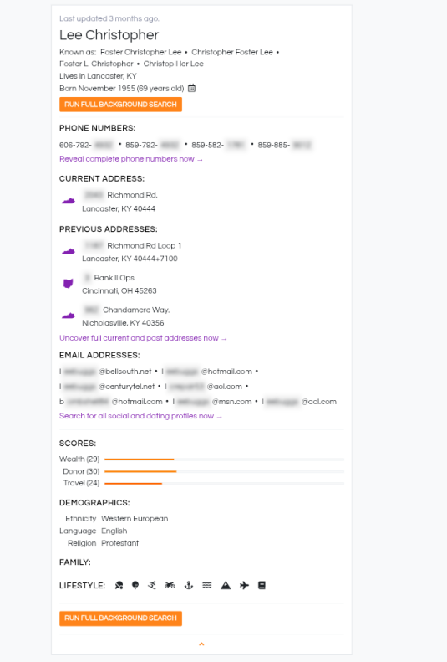Click the top Run Full Background Search button
This screenshot has width=447, height=662.
120,105
